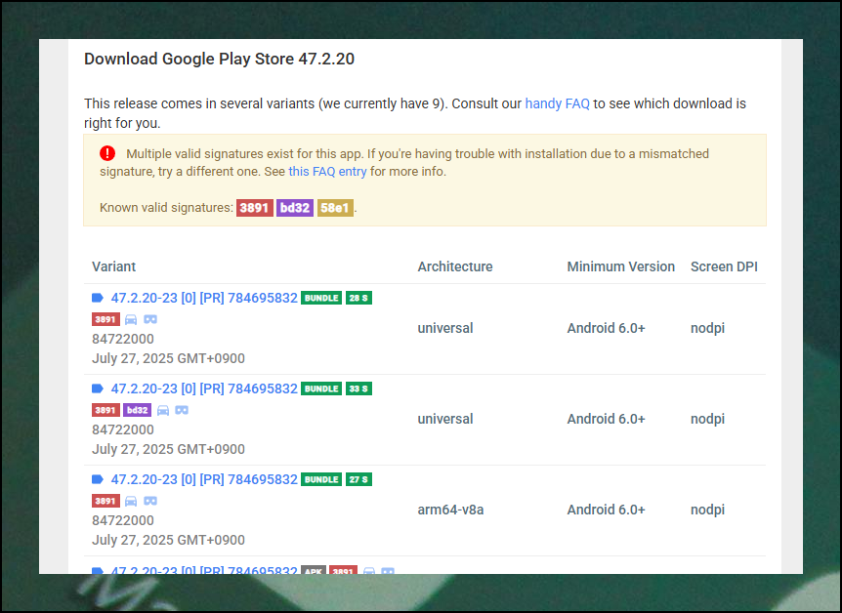Click 3891 signature badge in 27 S row
This screenshot has width=842, height=613.
(105, 501)
